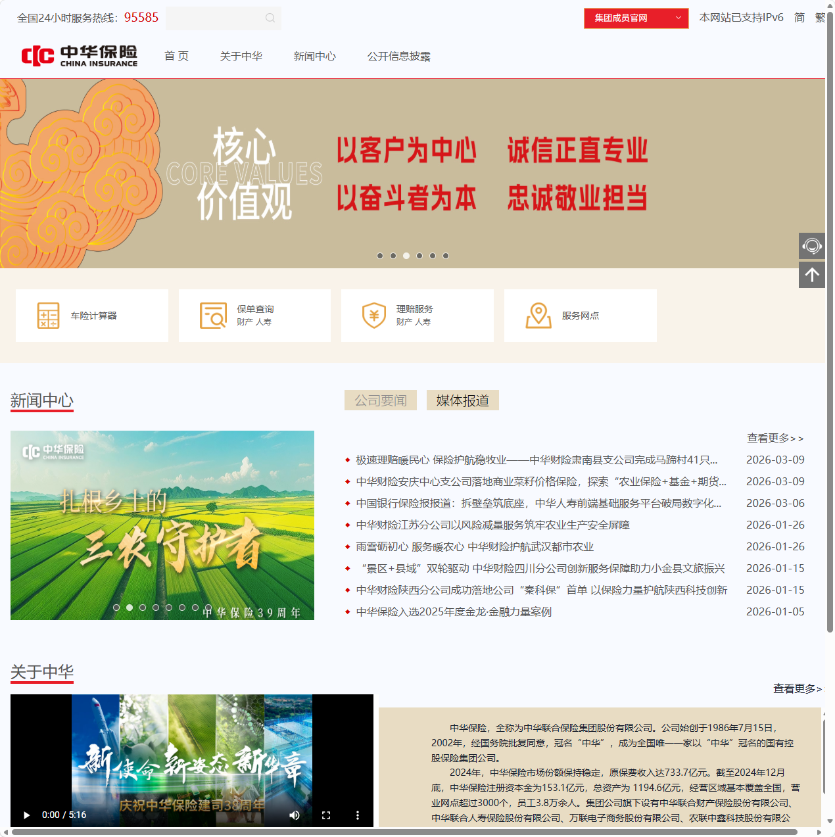Mute the video audio

coord(295,815)
